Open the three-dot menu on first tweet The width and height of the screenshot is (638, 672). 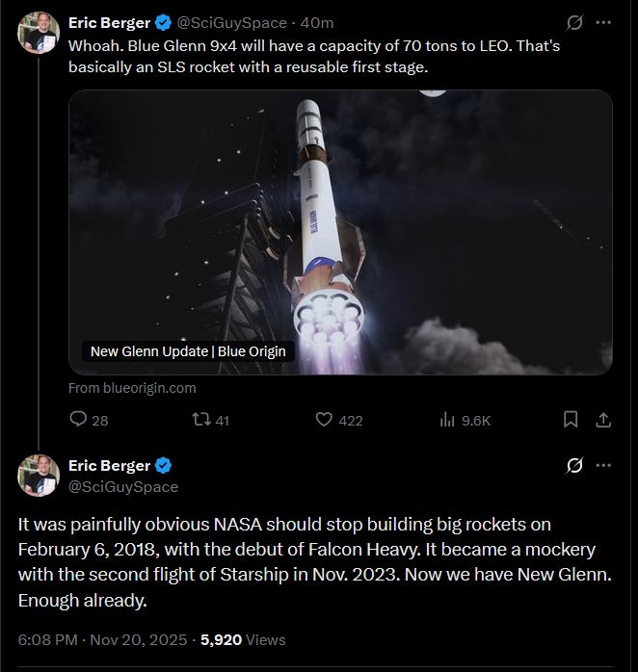(x=603, y=23)
